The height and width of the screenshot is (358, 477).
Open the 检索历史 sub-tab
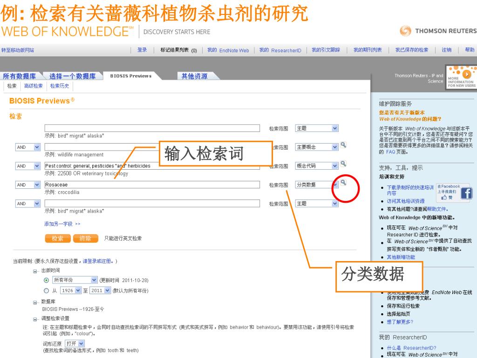tap(60, 86)
